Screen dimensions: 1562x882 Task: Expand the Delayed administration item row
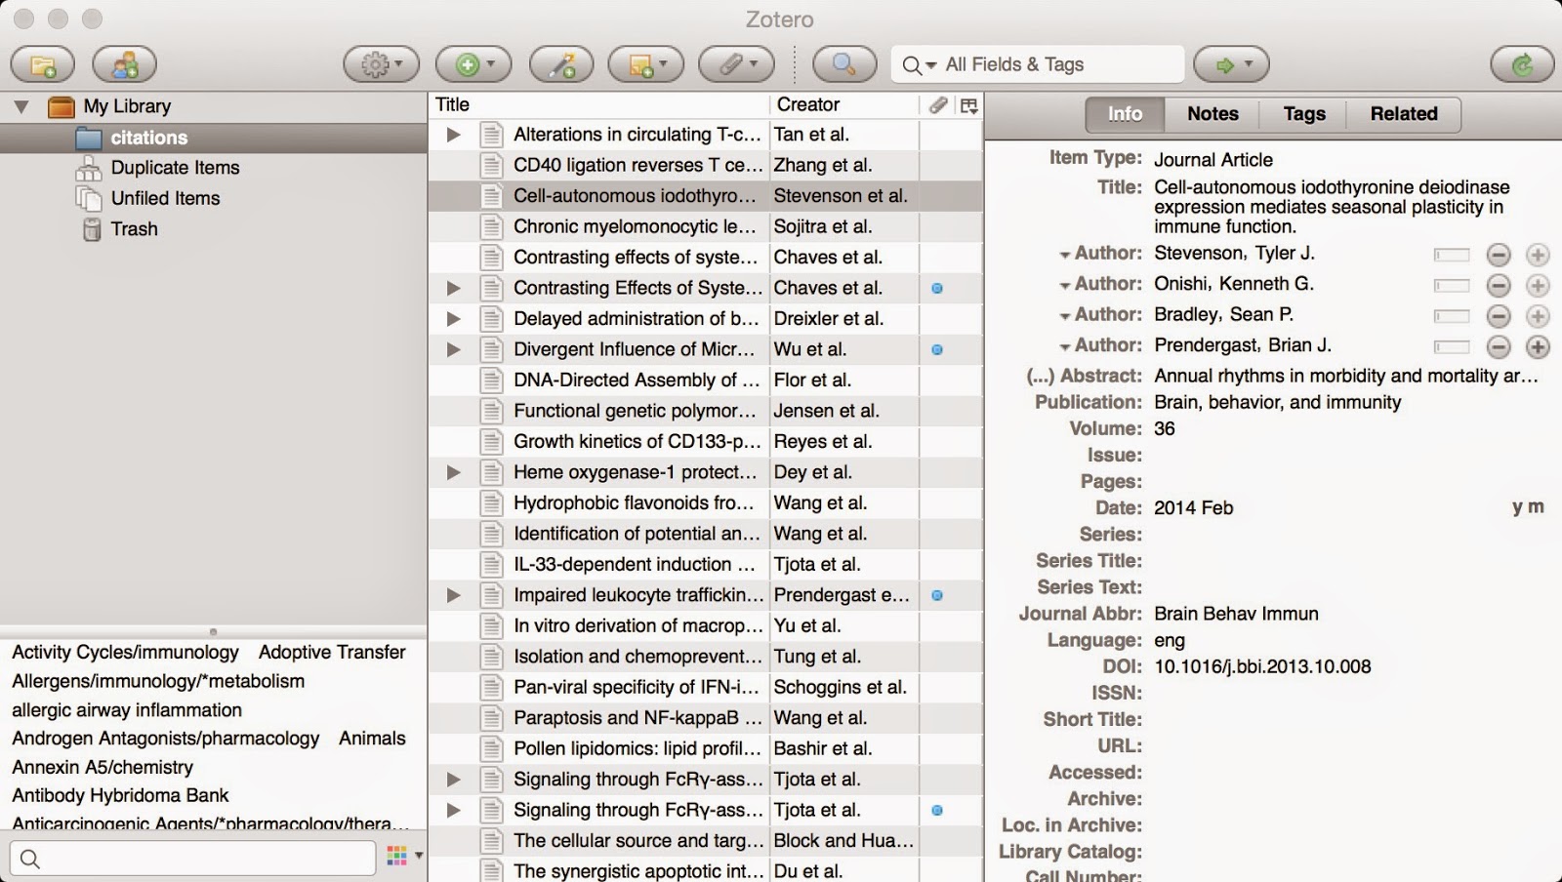pyautogui.click(x=453, y=319)
